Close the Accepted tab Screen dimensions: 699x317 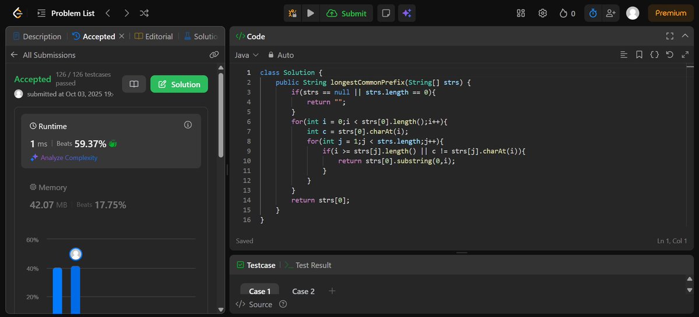(x=122, y=36)
